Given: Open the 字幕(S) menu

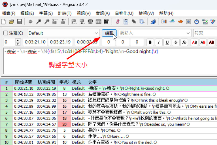Looking at the screenshot, I should [46, 13].
